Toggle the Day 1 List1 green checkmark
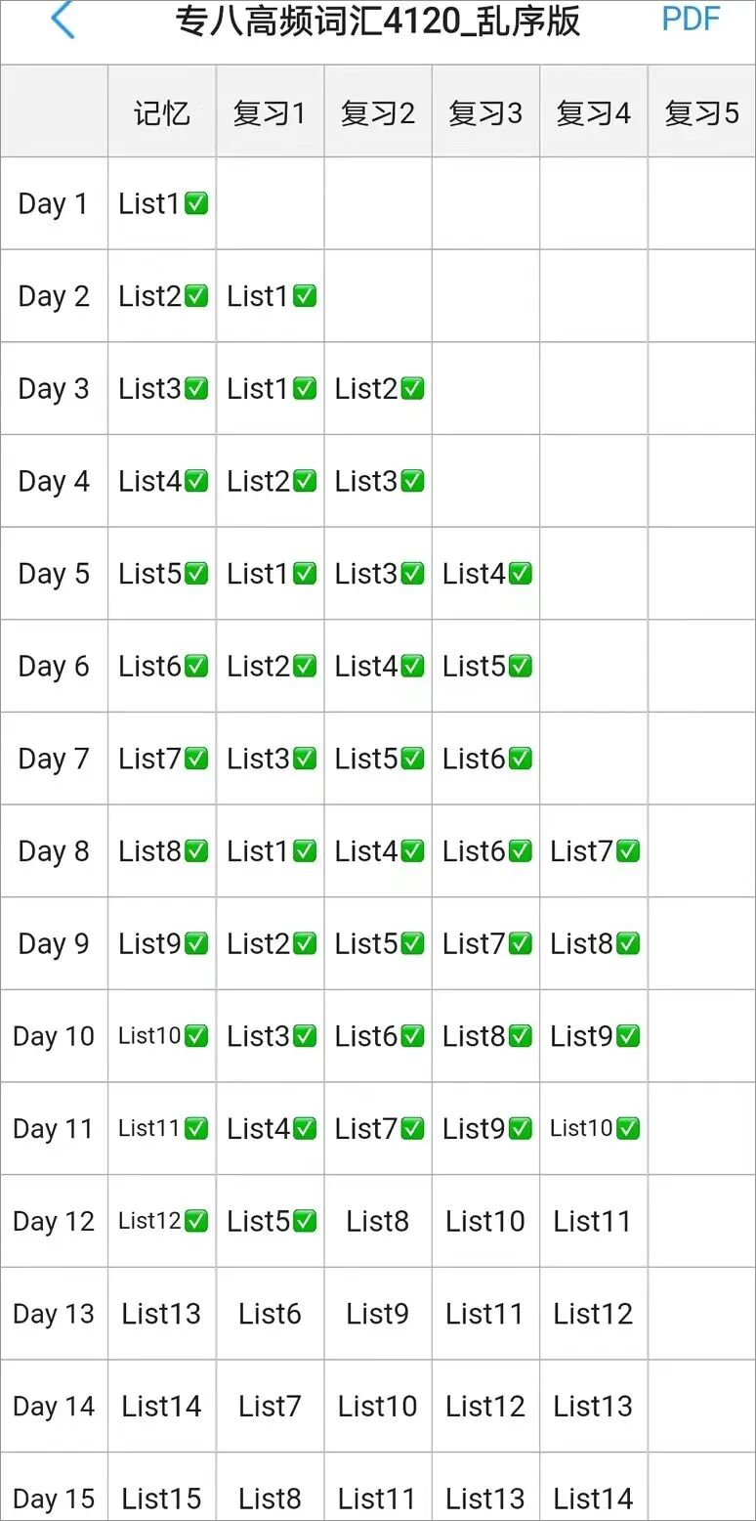This screenshot has width=756, height=1521. click(x=196, y=203)
